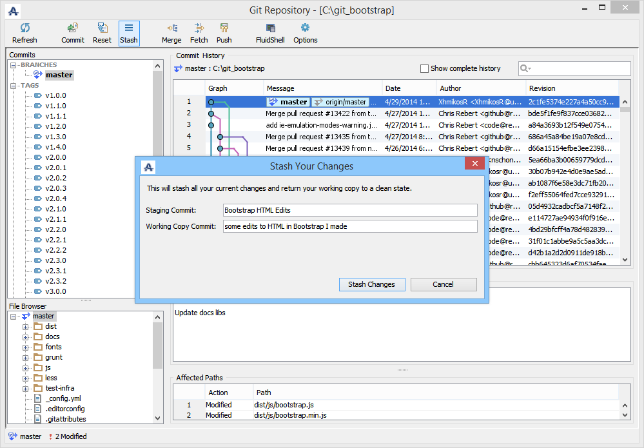Screen dimensions: 644x448
Task: Expand the docs folder tree node
Action: tap(26, 337)
